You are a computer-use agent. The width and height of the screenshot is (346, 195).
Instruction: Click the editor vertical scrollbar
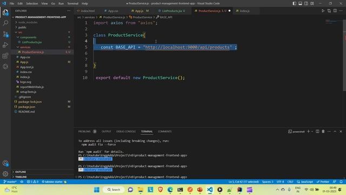344,55
